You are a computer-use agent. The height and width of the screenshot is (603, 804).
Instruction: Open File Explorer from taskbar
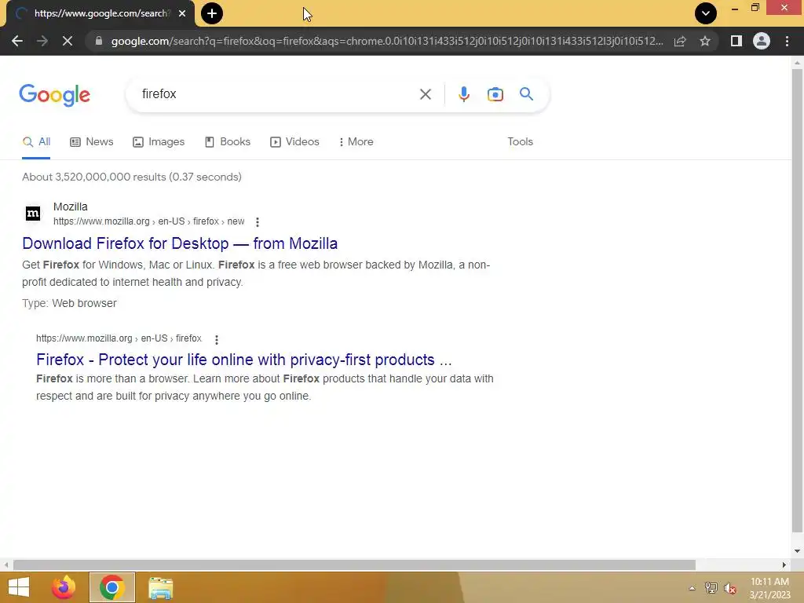coord(161,587)
